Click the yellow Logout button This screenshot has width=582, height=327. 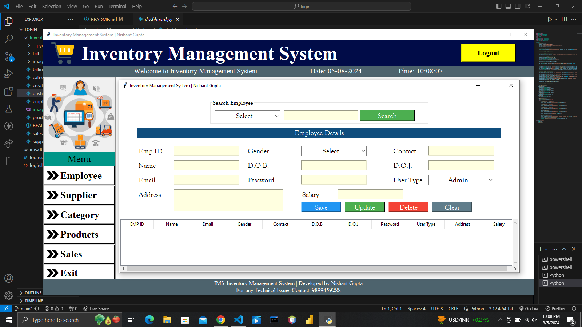[488, 53]
